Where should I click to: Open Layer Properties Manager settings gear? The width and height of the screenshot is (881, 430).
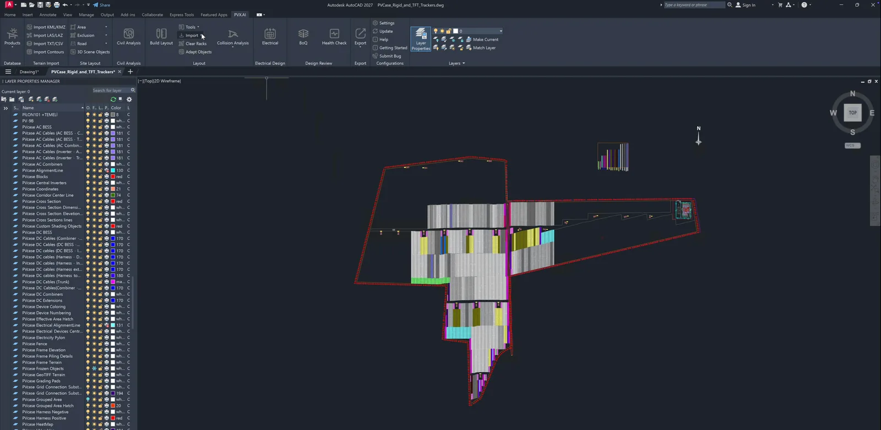[129, 100]
